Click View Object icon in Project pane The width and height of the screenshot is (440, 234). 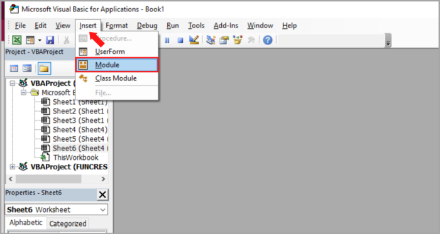pyautogui.click(x=27, y=68)
